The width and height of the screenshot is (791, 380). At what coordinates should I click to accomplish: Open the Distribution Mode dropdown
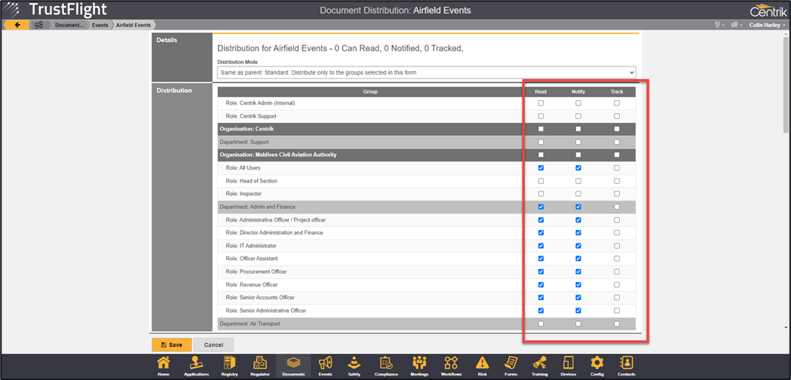point(426,72)
